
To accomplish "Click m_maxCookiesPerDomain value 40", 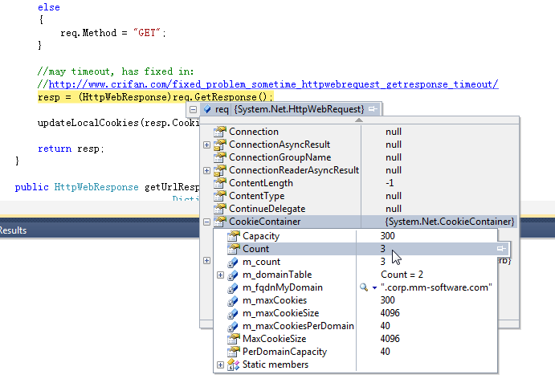I will [385, 326].
